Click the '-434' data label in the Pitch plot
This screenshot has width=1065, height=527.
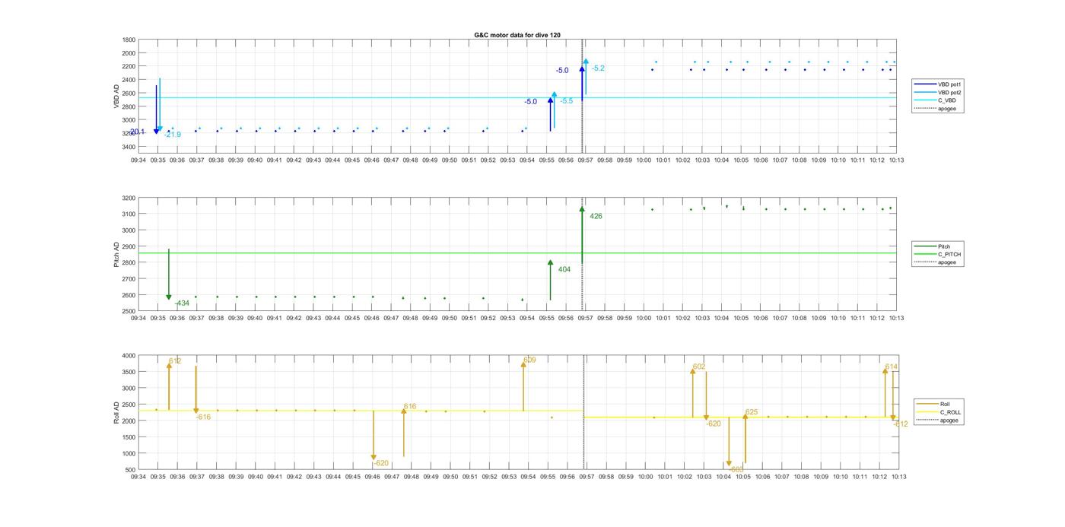[x=182, y=303]
